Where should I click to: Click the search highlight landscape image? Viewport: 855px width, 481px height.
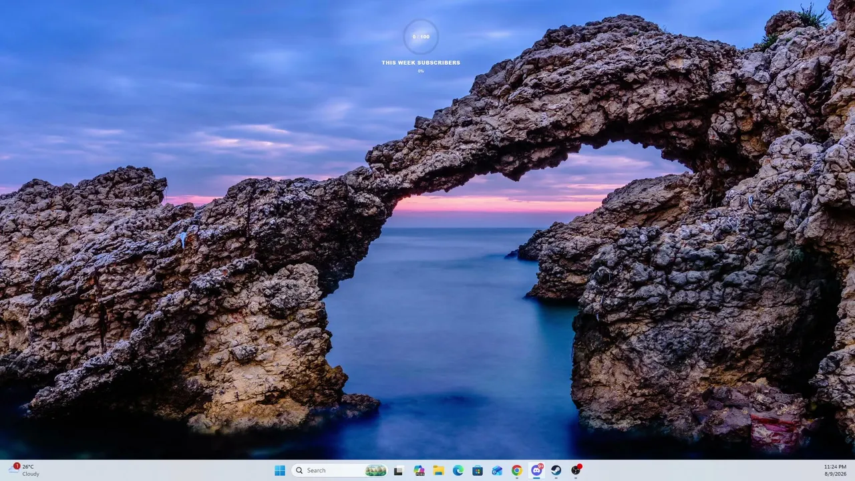tap(376, 470)
